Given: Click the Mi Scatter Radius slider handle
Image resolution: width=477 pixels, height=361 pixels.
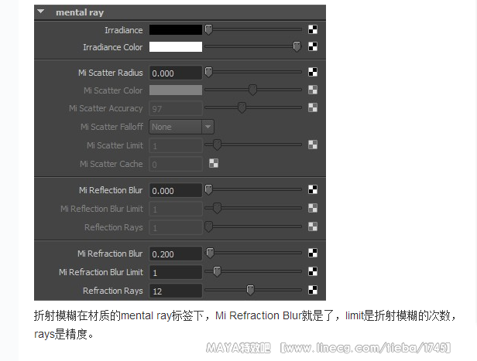Looking at the screenshot, I should click(x=209, y=72).
